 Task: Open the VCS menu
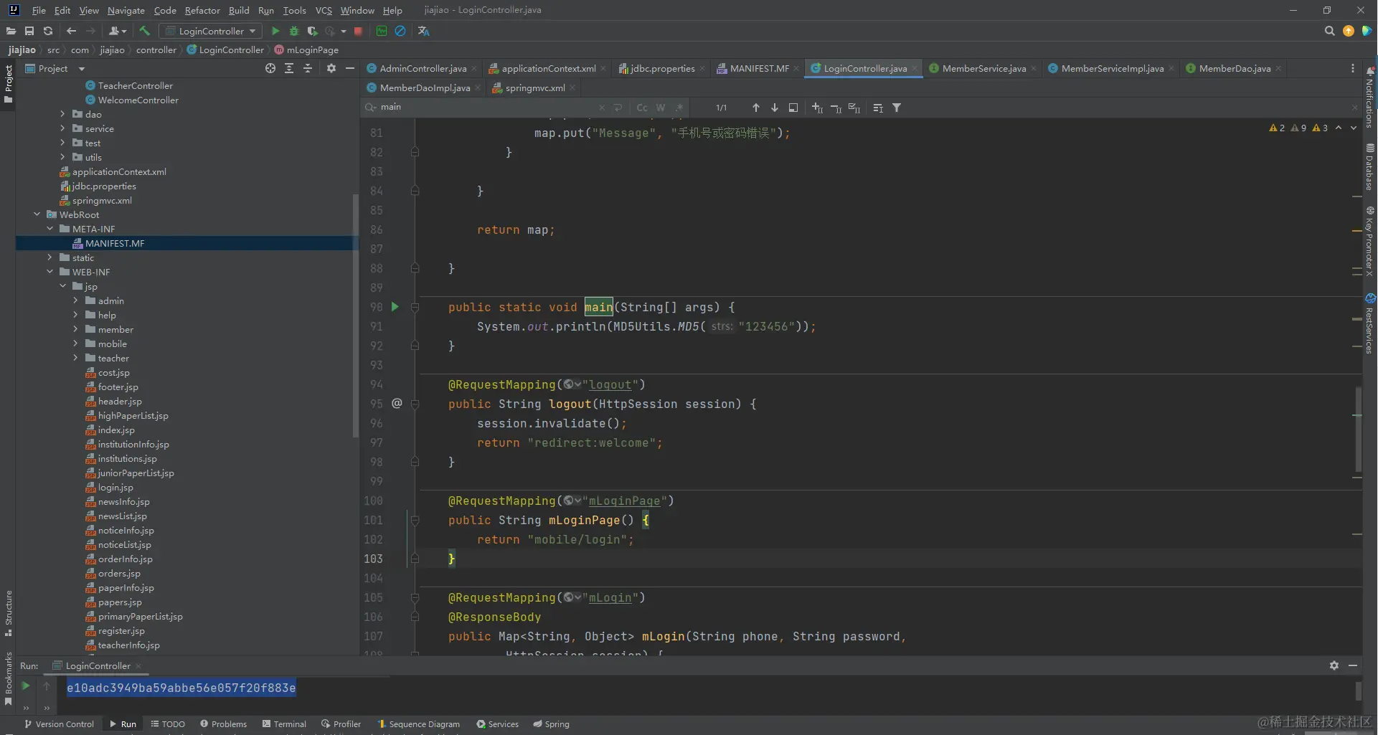[324, 10]
